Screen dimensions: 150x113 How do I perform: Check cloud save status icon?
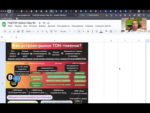tap(48, 23)
